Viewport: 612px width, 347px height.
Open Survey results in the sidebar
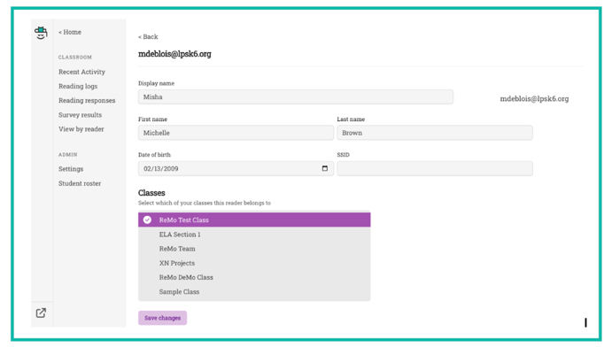click(80, 115)
